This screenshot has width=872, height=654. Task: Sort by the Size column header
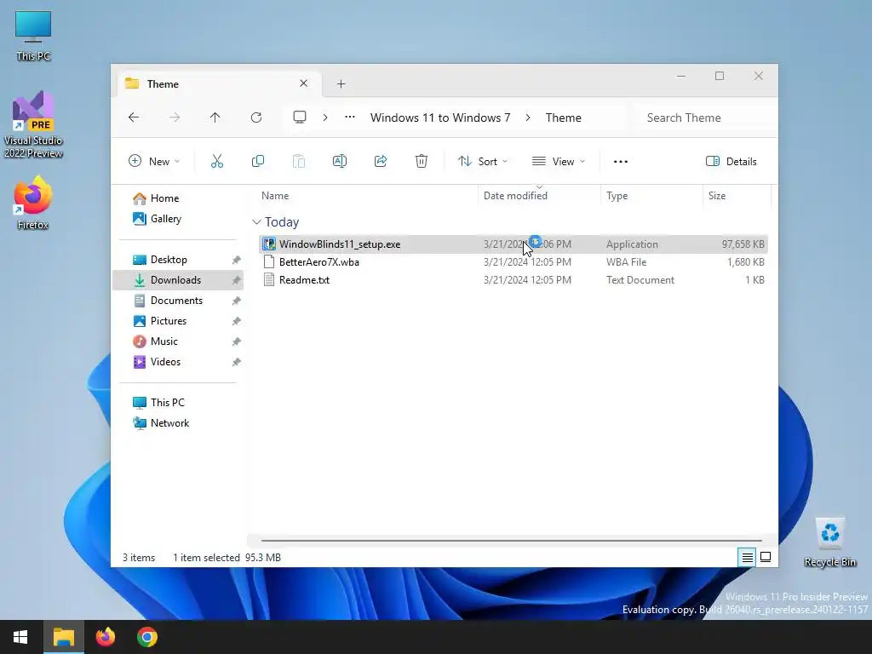coord(737,196)
